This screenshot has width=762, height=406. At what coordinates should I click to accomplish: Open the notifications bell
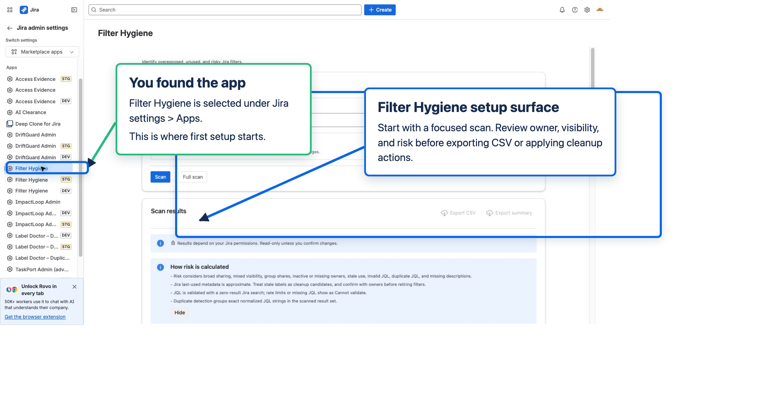point(562,10)
